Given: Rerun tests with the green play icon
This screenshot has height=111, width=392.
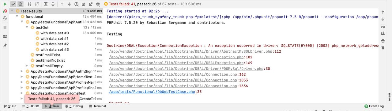Looking at the screenshot, I should (5, 4).
